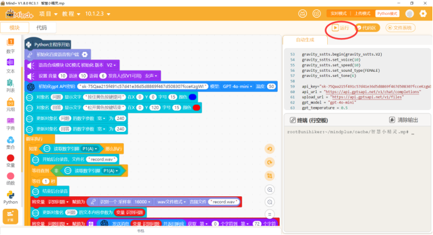Image resolution: width=433 pixels, height=235 pixels.
Task: Run the program with 运行
Action: (340, 28)
